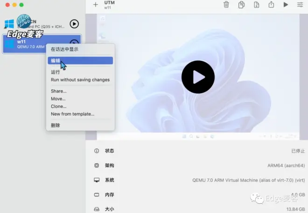Zoom the UTM window with the green button
Image resolution: width=308 pixels, height=213 pixels.
(x=21, y=5)
